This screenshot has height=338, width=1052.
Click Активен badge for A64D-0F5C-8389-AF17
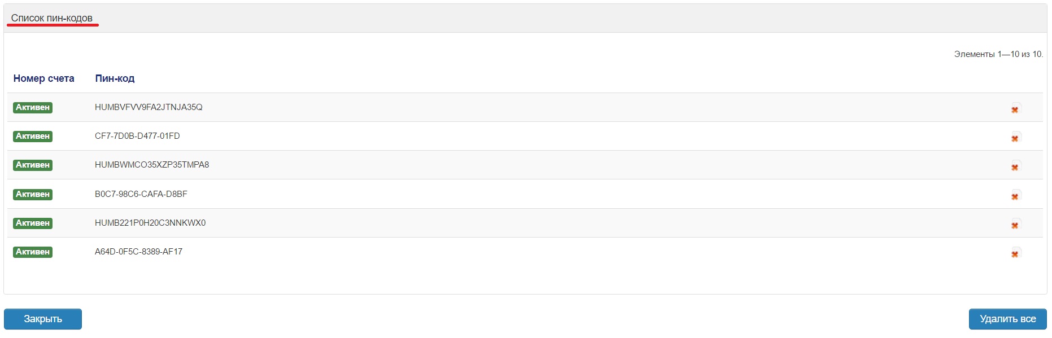(33, 252)
